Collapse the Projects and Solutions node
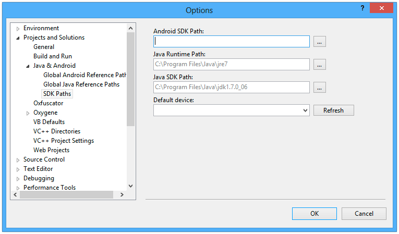 click(x=18, y=38)
